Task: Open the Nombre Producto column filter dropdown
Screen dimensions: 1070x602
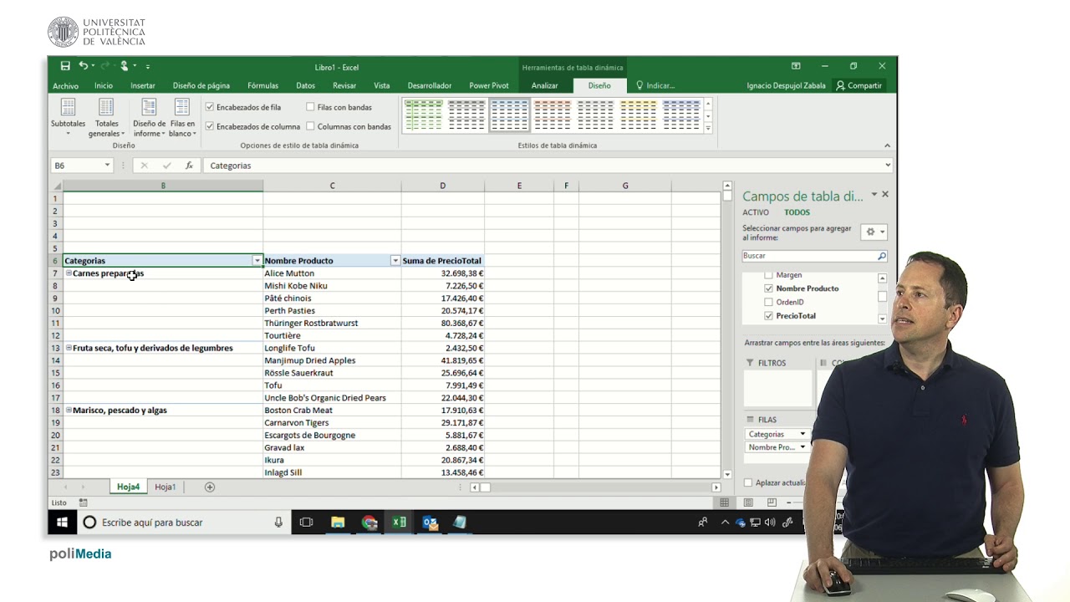Action: click(395, 261)
